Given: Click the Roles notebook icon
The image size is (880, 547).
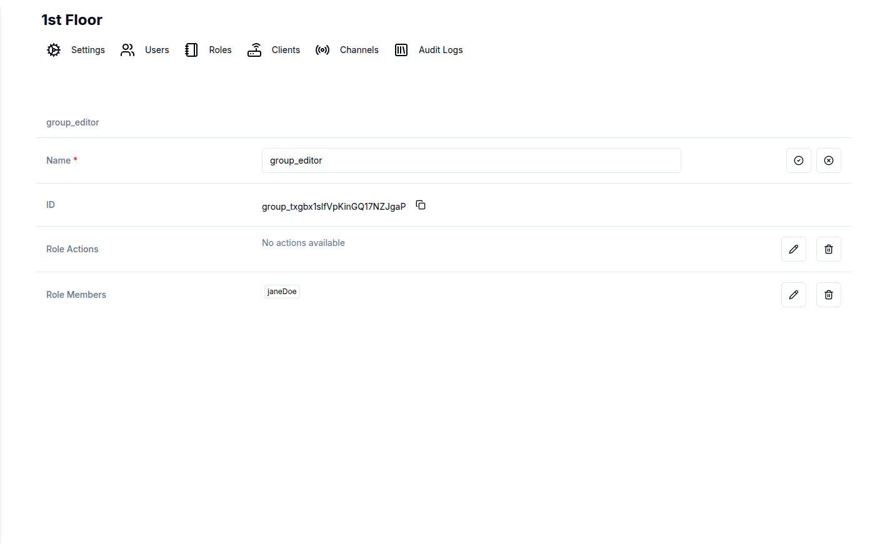Looking at the screenshot, I should coord(191,50).
